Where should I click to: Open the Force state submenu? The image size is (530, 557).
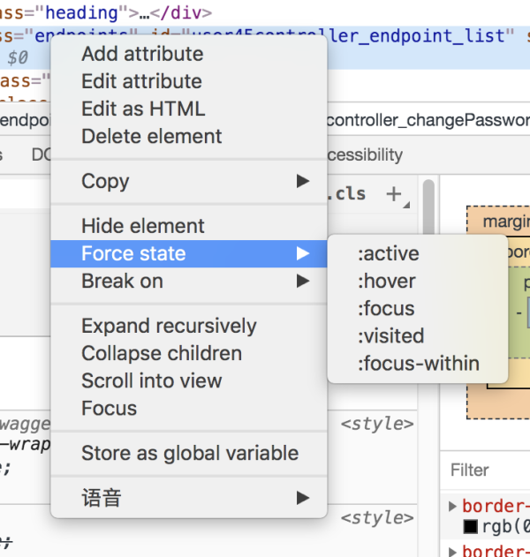[x=189, y=253]
